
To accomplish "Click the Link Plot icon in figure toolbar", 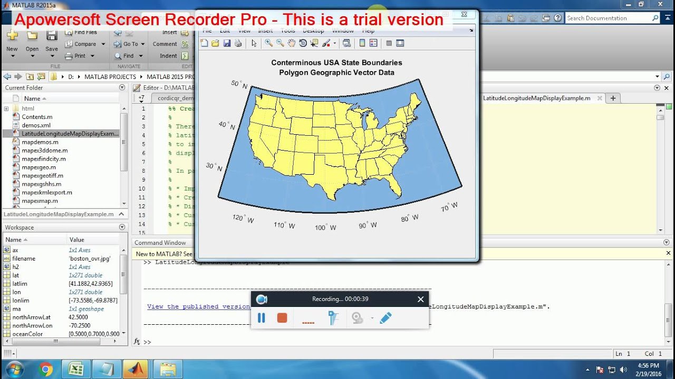I will coord(346,43).
